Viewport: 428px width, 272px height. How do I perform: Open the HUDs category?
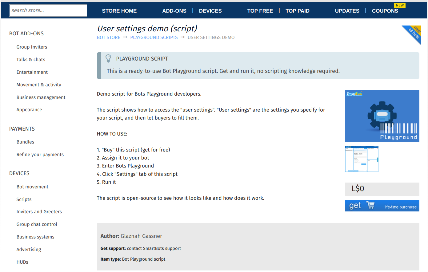point(22,262)
